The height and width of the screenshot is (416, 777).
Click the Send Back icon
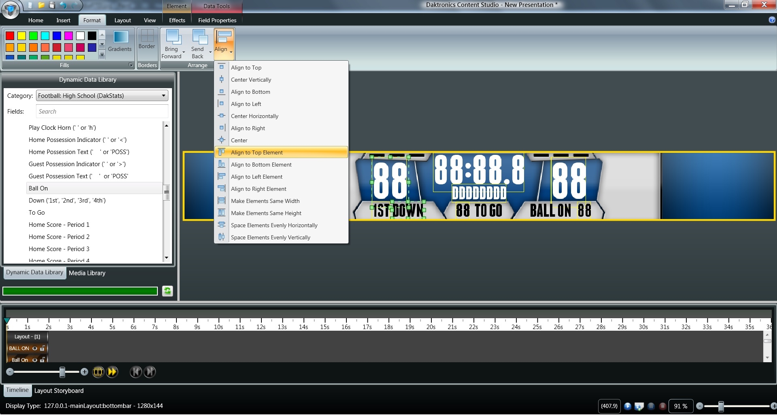coord(199,37)
